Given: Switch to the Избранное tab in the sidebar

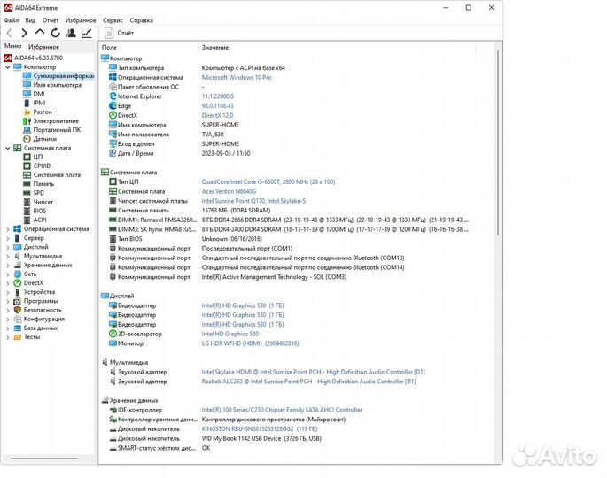Looking at the screenshot, I should point(43,47).
